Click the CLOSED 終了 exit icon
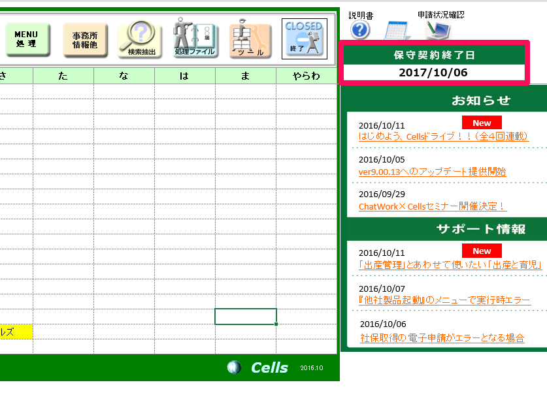 tap(304, 39)
